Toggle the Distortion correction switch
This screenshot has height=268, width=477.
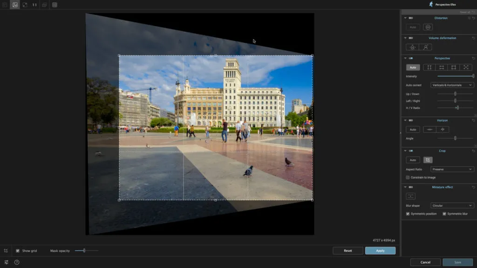click(411, 18)
